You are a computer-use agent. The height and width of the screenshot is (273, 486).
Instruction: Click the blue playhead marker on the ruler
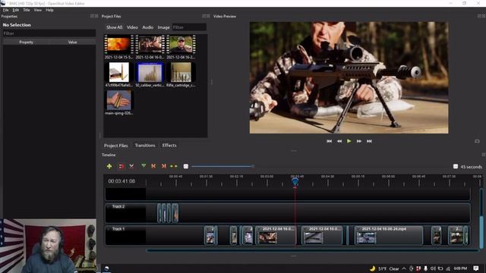coord(295,182)
